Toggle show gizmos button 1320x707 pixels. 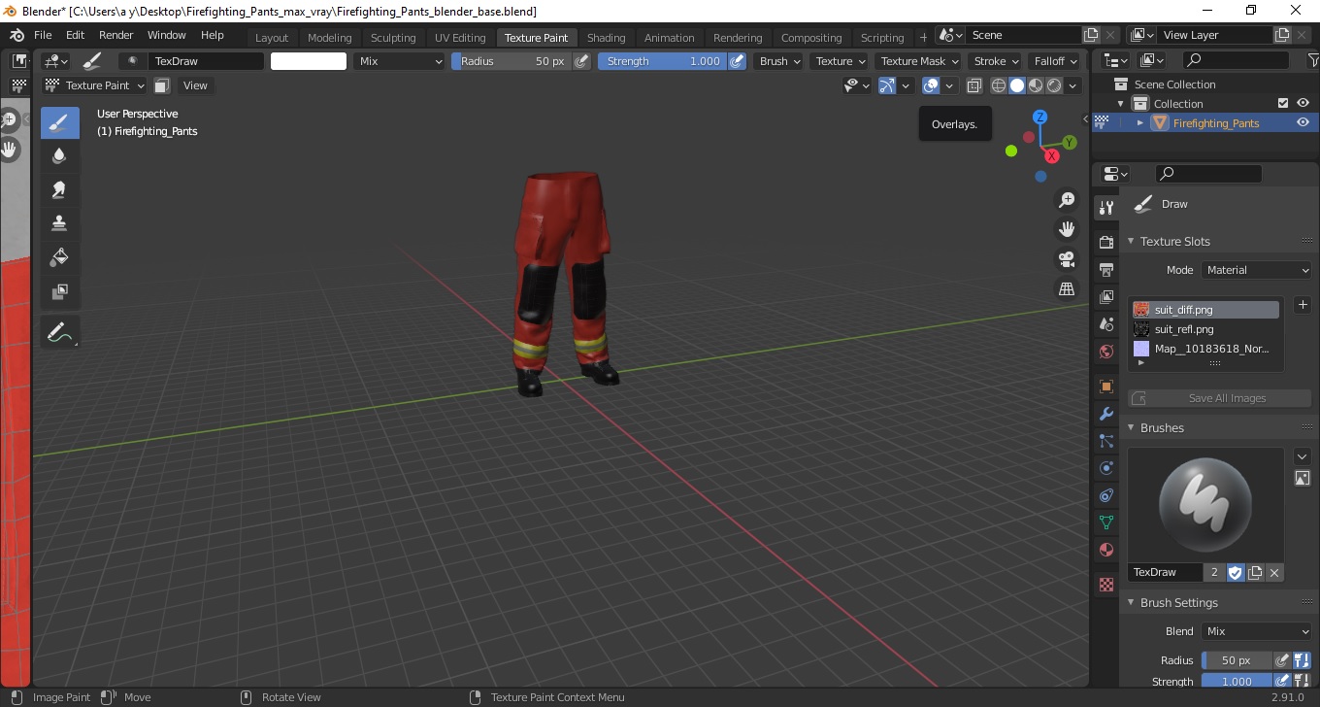(x=887, y=85)
